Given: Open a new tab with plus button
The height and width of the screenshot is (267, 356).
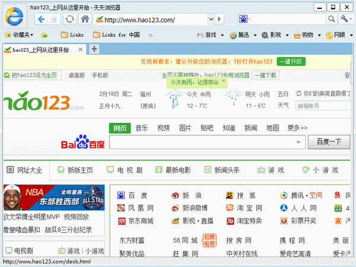Looking at the screenshot, I should pos(94,49).
